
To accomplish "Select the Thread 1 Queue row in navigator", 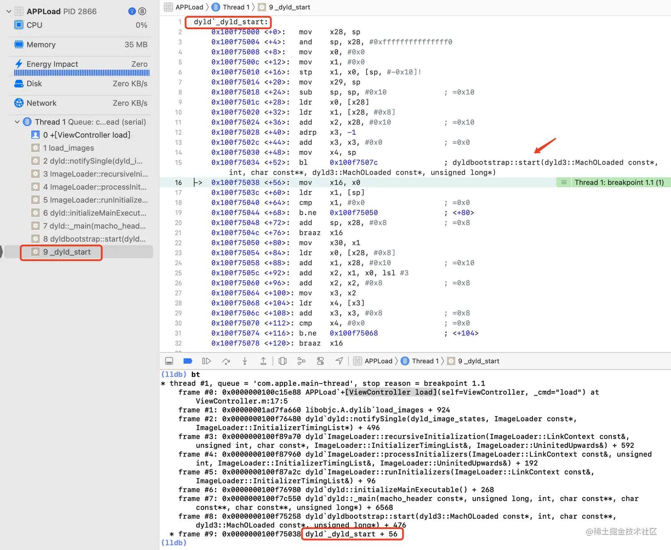I will tap(80, 122).
